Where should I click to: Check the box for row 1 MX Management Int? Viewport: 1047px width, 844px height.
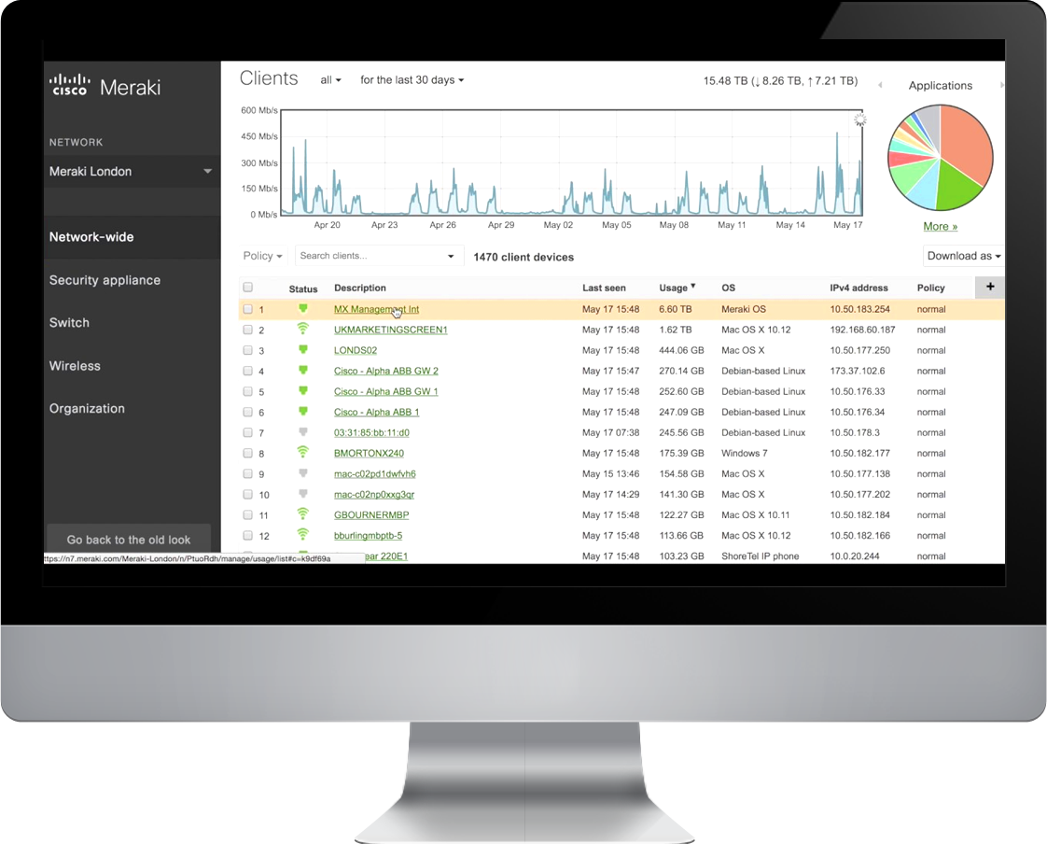(247, 309)
